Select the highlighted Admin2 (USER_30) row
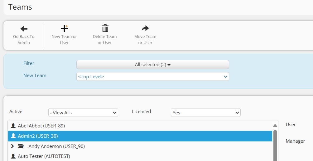The height and width of the screenshot is (161, 313). tap(140, 136)
